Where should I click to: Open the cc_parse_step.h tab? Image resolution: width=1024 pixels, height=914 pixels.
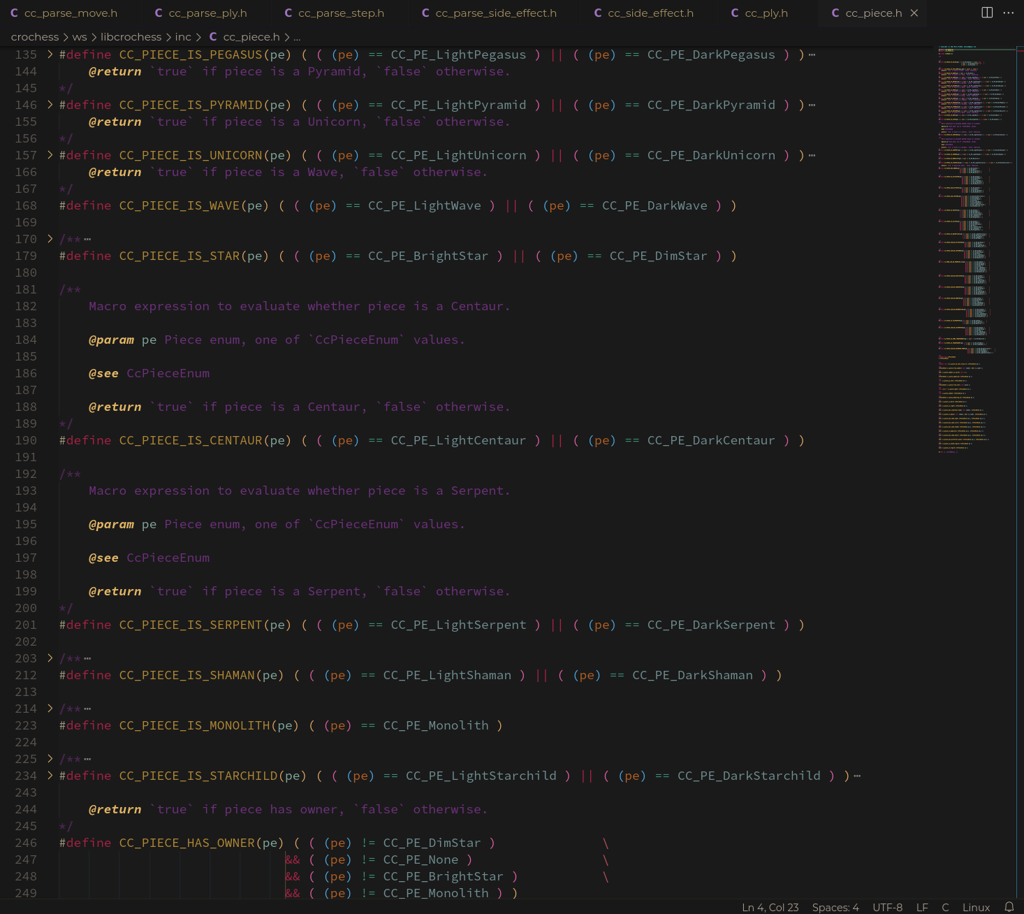[x=334, y=13]
